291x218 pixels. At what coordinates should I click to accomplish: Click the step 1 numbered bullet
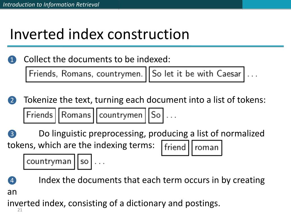click(x=12, y=60)
